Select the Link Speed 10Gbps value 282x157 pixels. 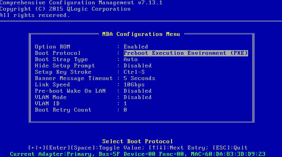tap(134, 84)
